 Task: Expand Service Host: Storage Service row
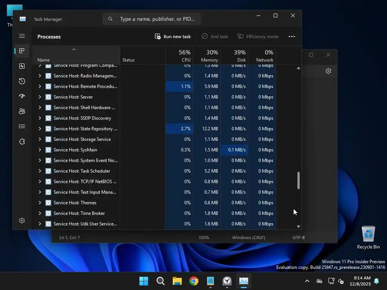[40, 139]
